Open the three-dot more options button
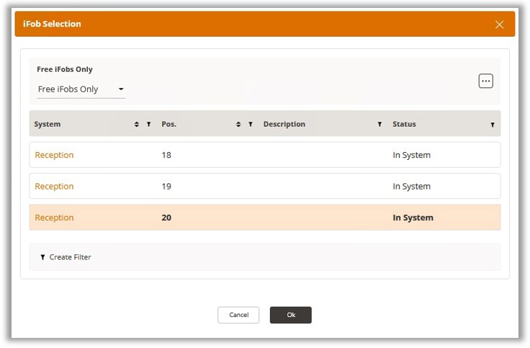The width and height of the screenshot is (530, 348). tap(486, 81)
